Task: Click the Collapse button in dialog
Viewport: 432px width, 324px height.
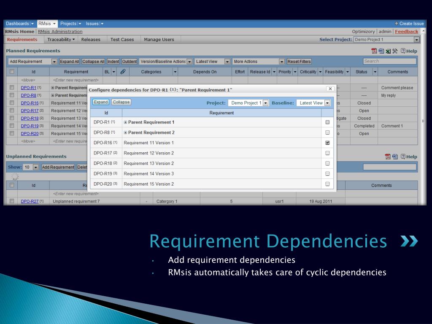Action: point(121,102)
